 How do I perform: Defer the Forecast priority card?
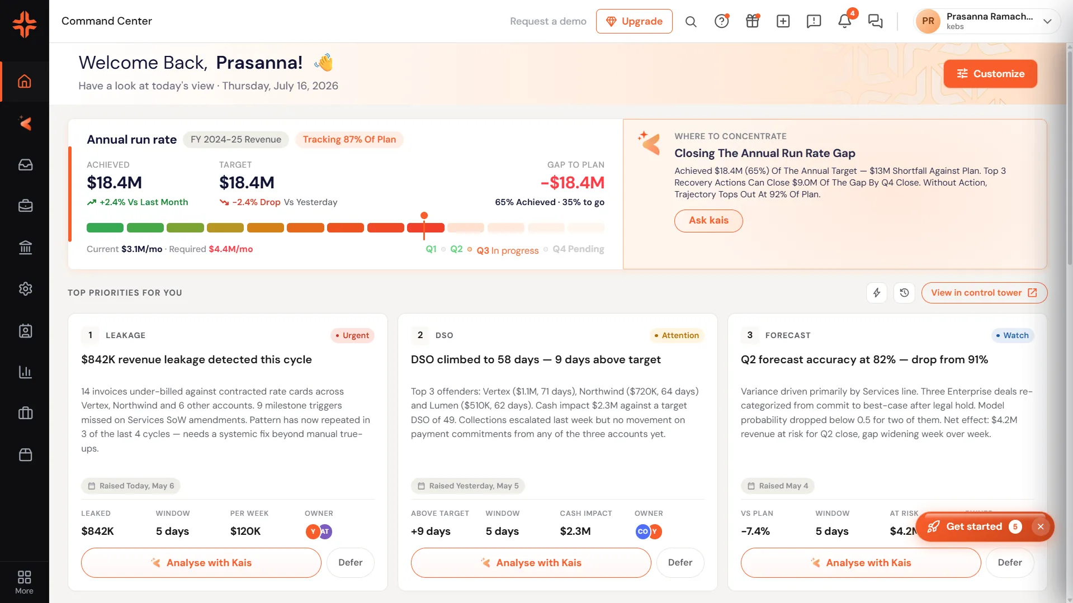(1010, 563)
